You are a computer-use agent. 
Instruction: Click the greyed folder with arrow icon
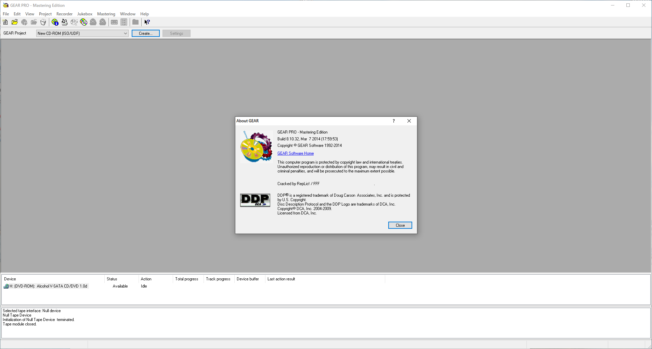coord(34,22)
